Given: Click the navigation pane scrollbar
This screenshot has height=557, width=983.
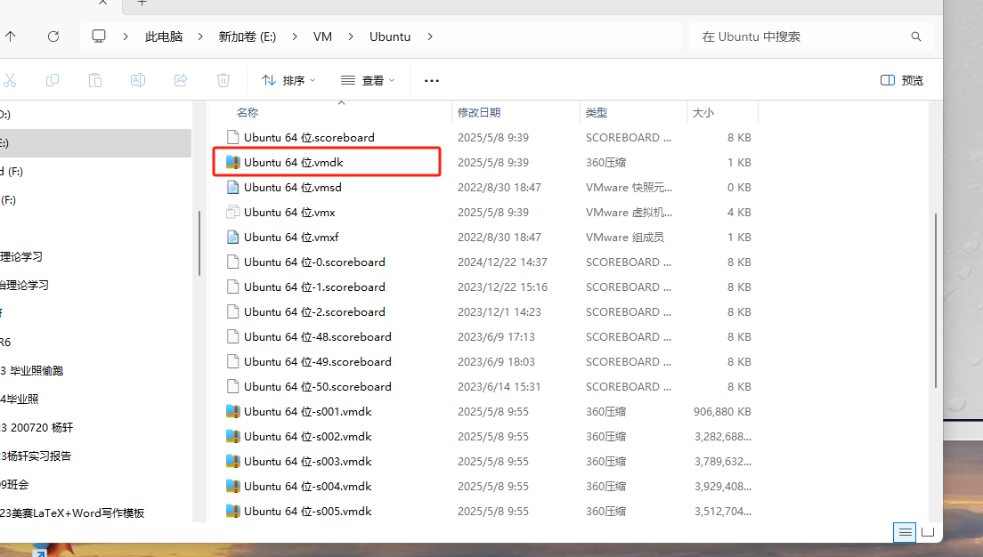Looking at the screenshot, I should [199, 243].
